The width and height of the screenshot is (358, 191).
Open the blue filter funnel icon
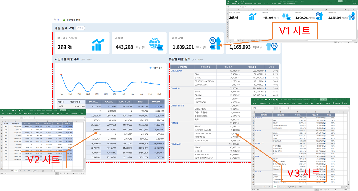tap(58, 20)
